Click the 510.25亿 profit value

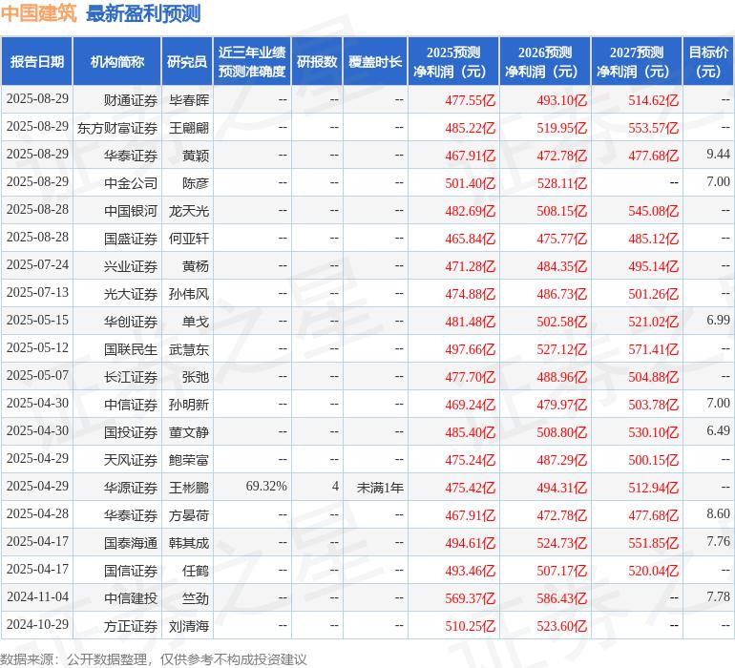click(x=471, y=625)
